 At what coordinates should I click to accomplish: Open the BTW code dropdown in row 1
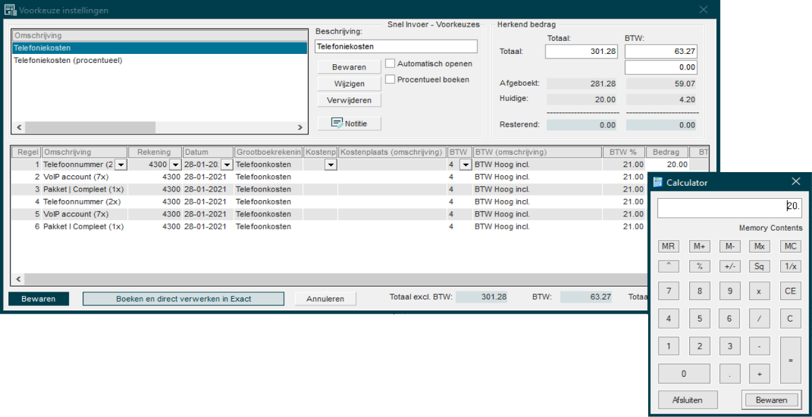click(x=465, y=165)
